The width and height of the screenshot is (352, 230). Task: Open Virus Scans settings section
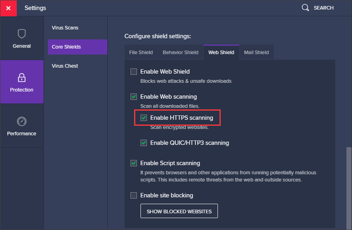pos(65,28)
